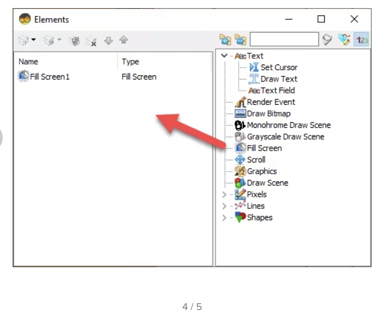
Task: Toggle the 123 numbering button
Action: (x=361, y=40)
